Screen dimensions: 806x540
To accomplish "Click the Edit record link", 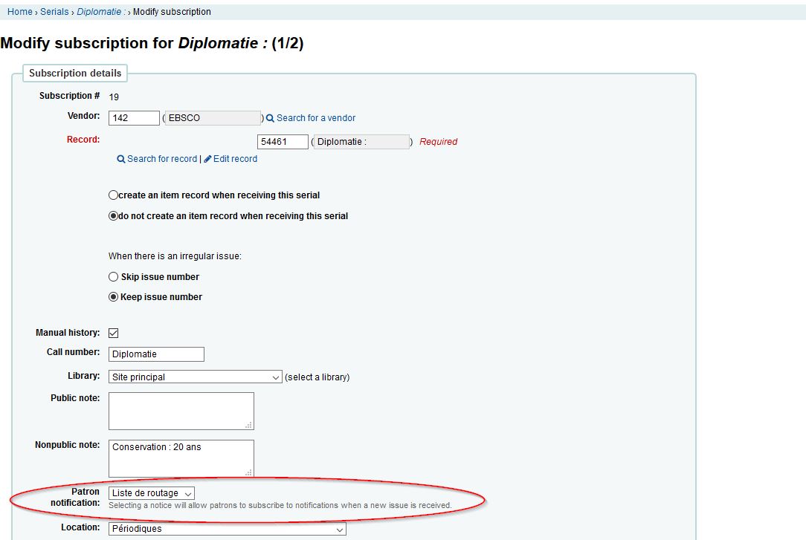I will [x=235, y=159].
